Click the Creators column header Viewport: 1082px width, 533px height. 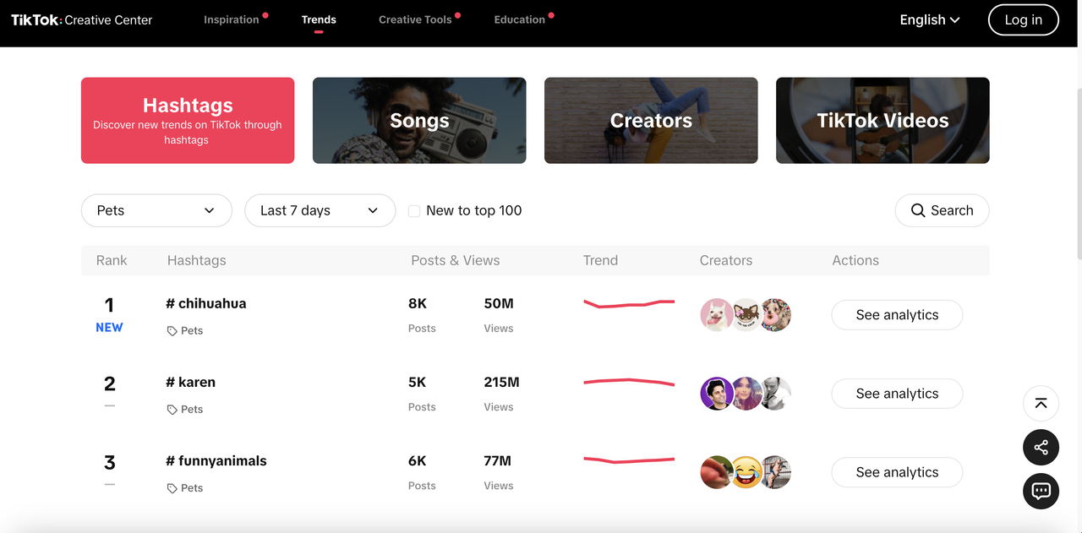pos(726,260)
